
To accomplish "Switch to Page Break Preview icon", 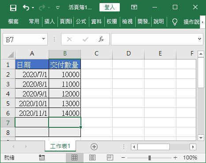I will point(110,158).
